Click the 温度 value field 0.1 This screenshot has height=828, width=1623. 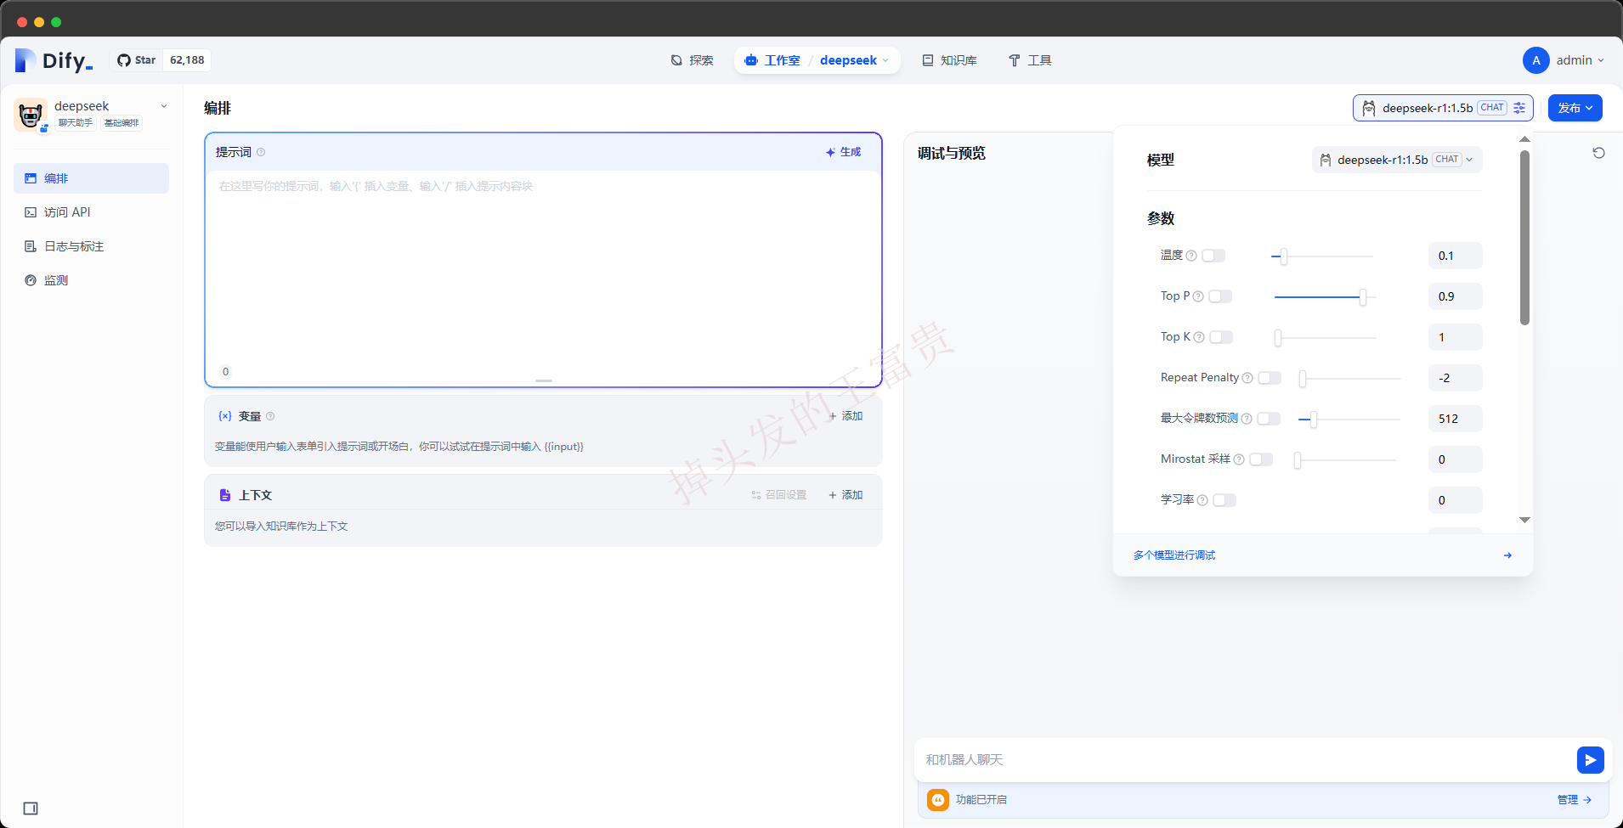point(1455,256)
